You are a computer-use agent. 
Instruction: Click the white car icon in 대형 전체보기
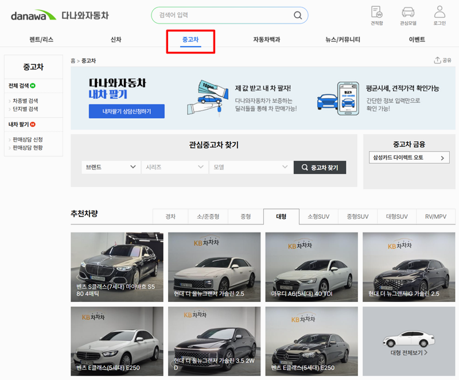(409, 340)
